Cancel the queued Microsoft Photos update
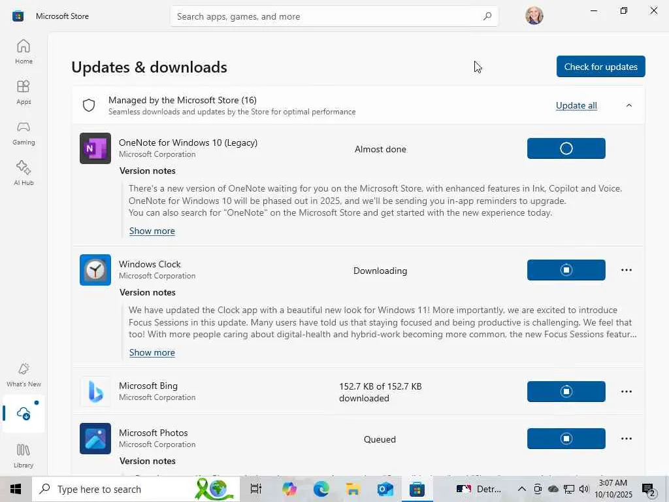This screenshot has height=502, width=669. [x=566, y=439]
